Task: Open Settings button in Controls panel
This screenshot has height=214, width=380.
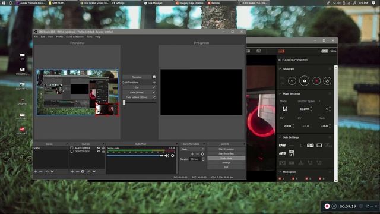Action: point(226,163)
